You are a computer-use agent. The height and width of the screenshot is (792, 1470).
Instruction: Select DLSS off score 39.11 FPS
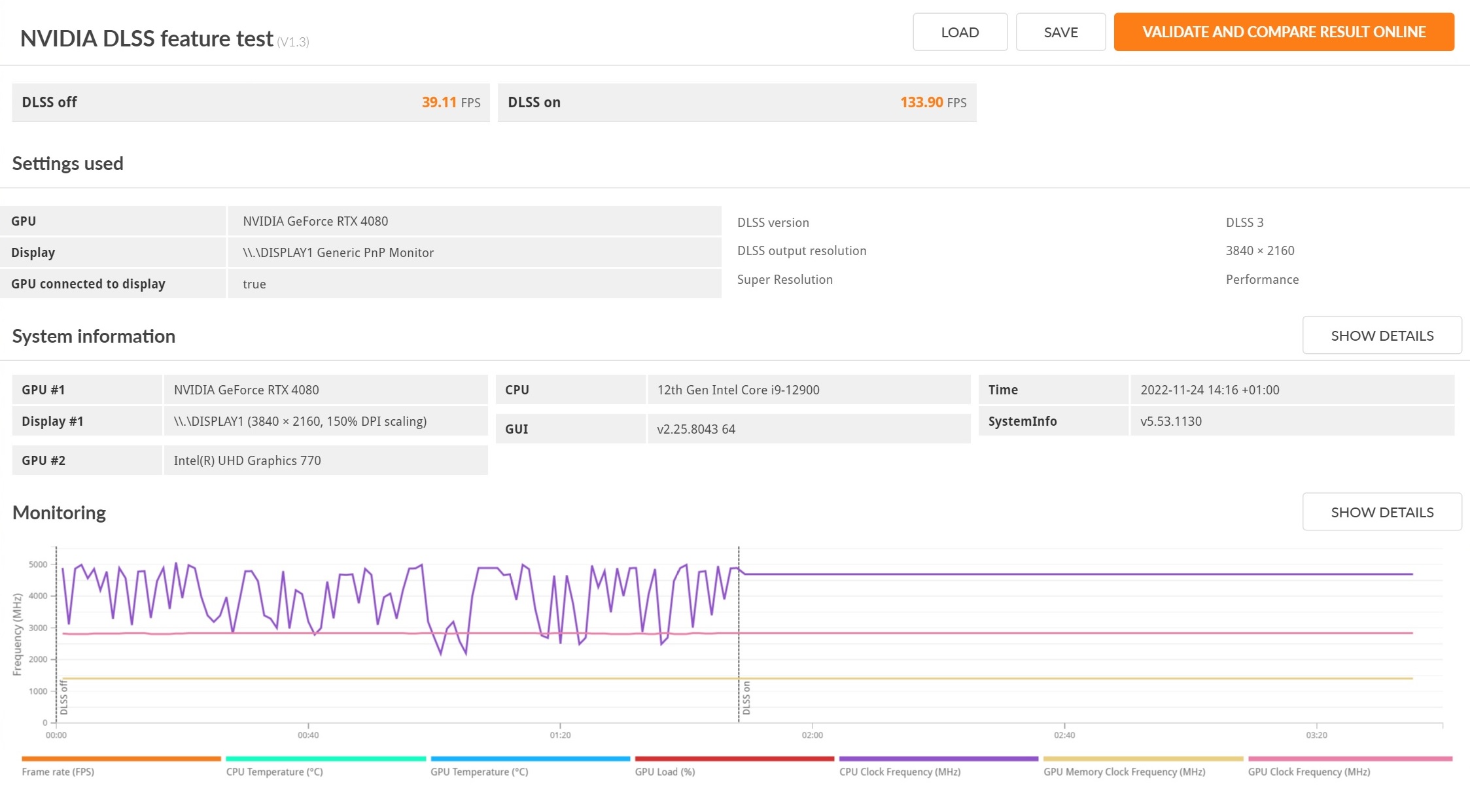click(x=451, y=103)
